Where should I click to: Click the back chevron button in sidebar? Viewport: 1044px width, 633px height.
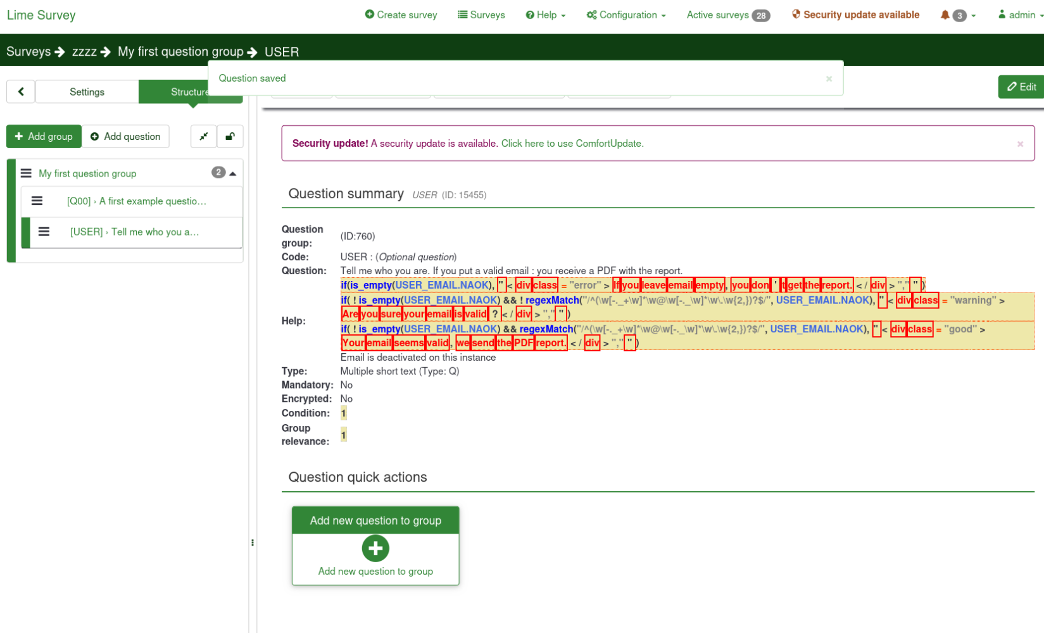[21, 92]
